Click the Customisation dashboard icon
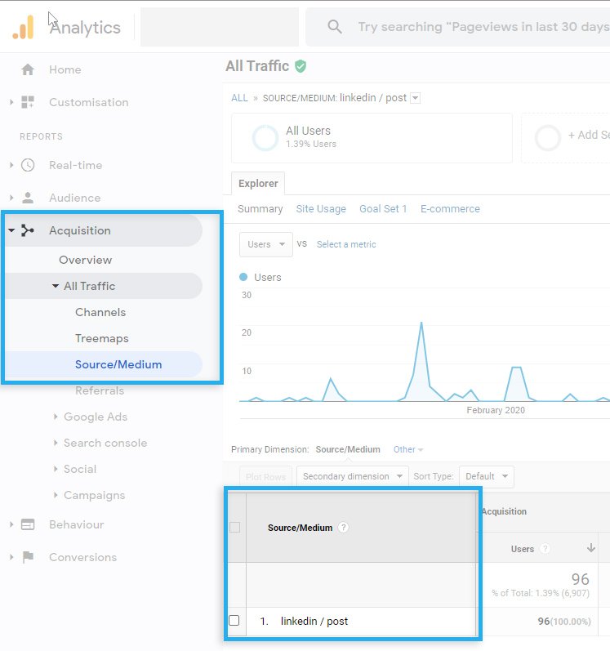 (x=28, y=102)
